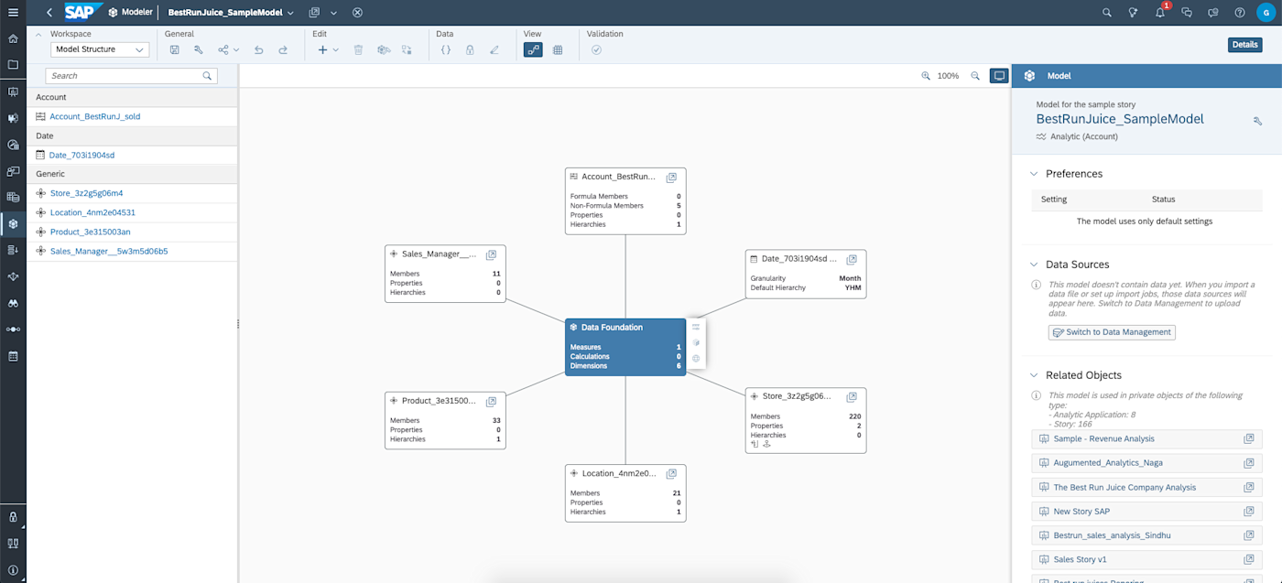The image size is (1282, 583).
Task: Open the curly braces data icon
Action: coord(446,50)
